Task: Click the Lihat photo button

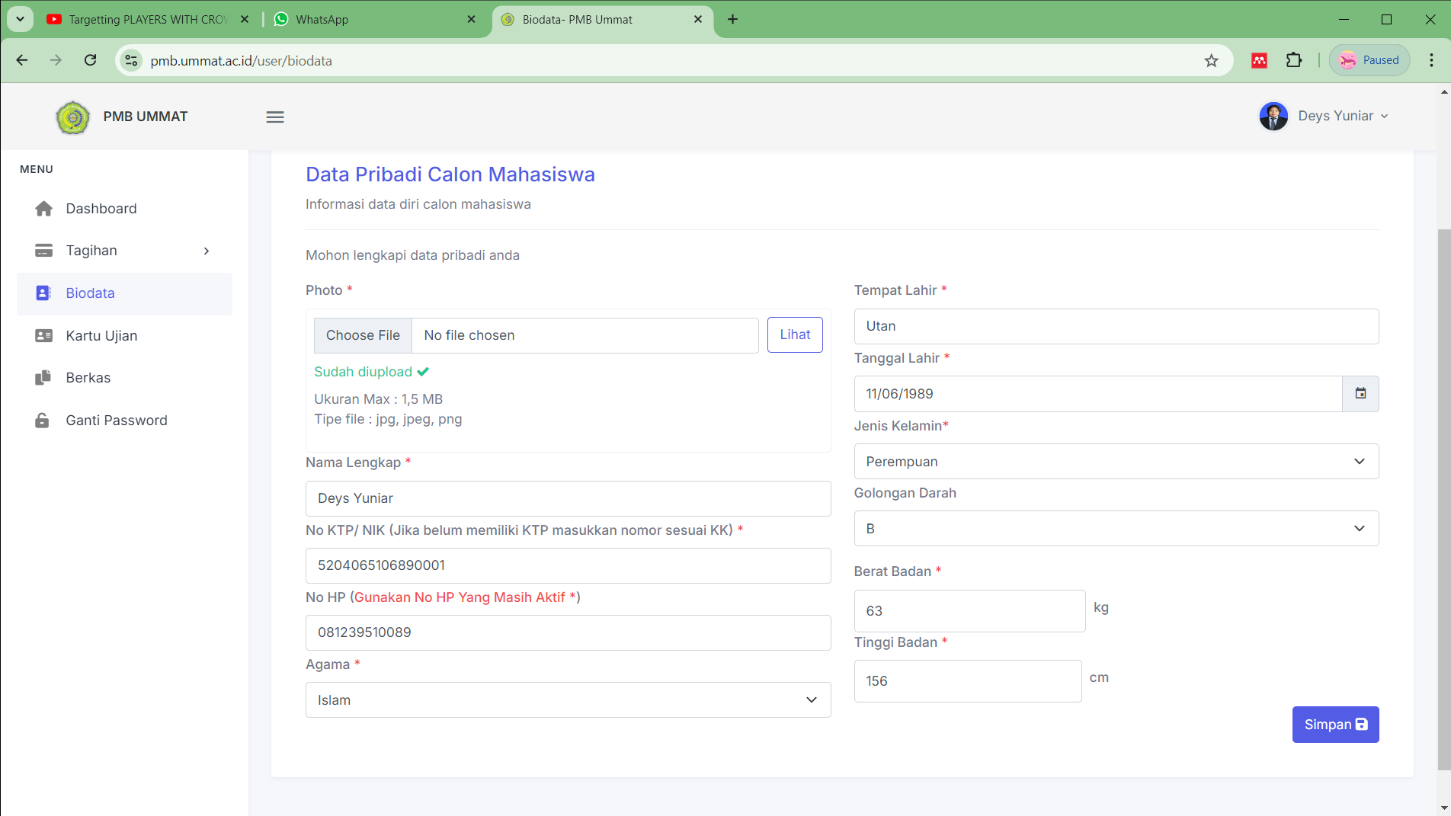Action: tap(794, 335)
